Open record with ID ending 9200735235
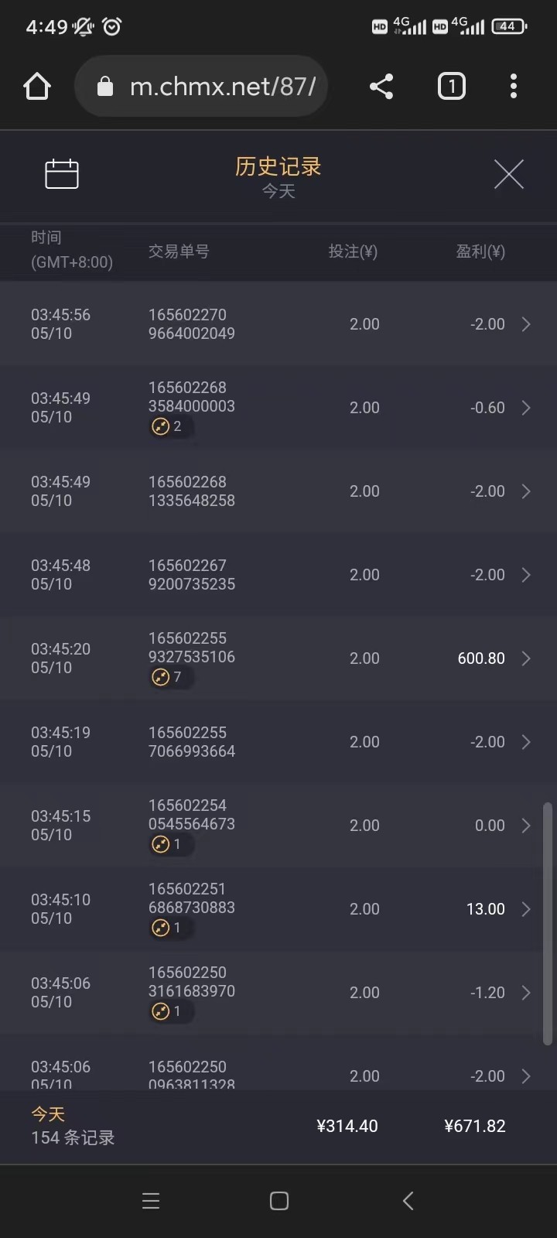Viewport: 557px width, 1238px height. click(x=192, y=575)
